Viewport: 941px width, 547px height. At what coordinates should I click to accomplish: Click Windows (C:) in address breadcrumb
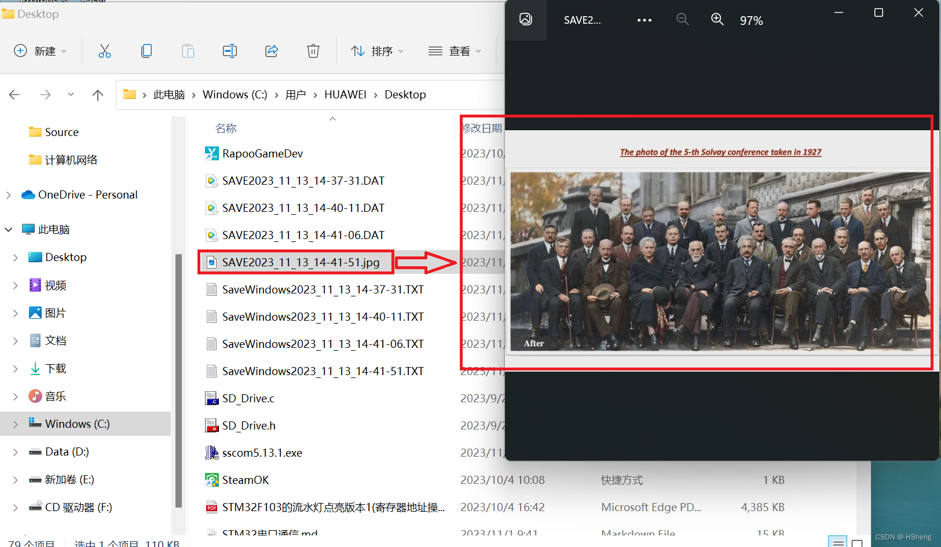(235, 94)
